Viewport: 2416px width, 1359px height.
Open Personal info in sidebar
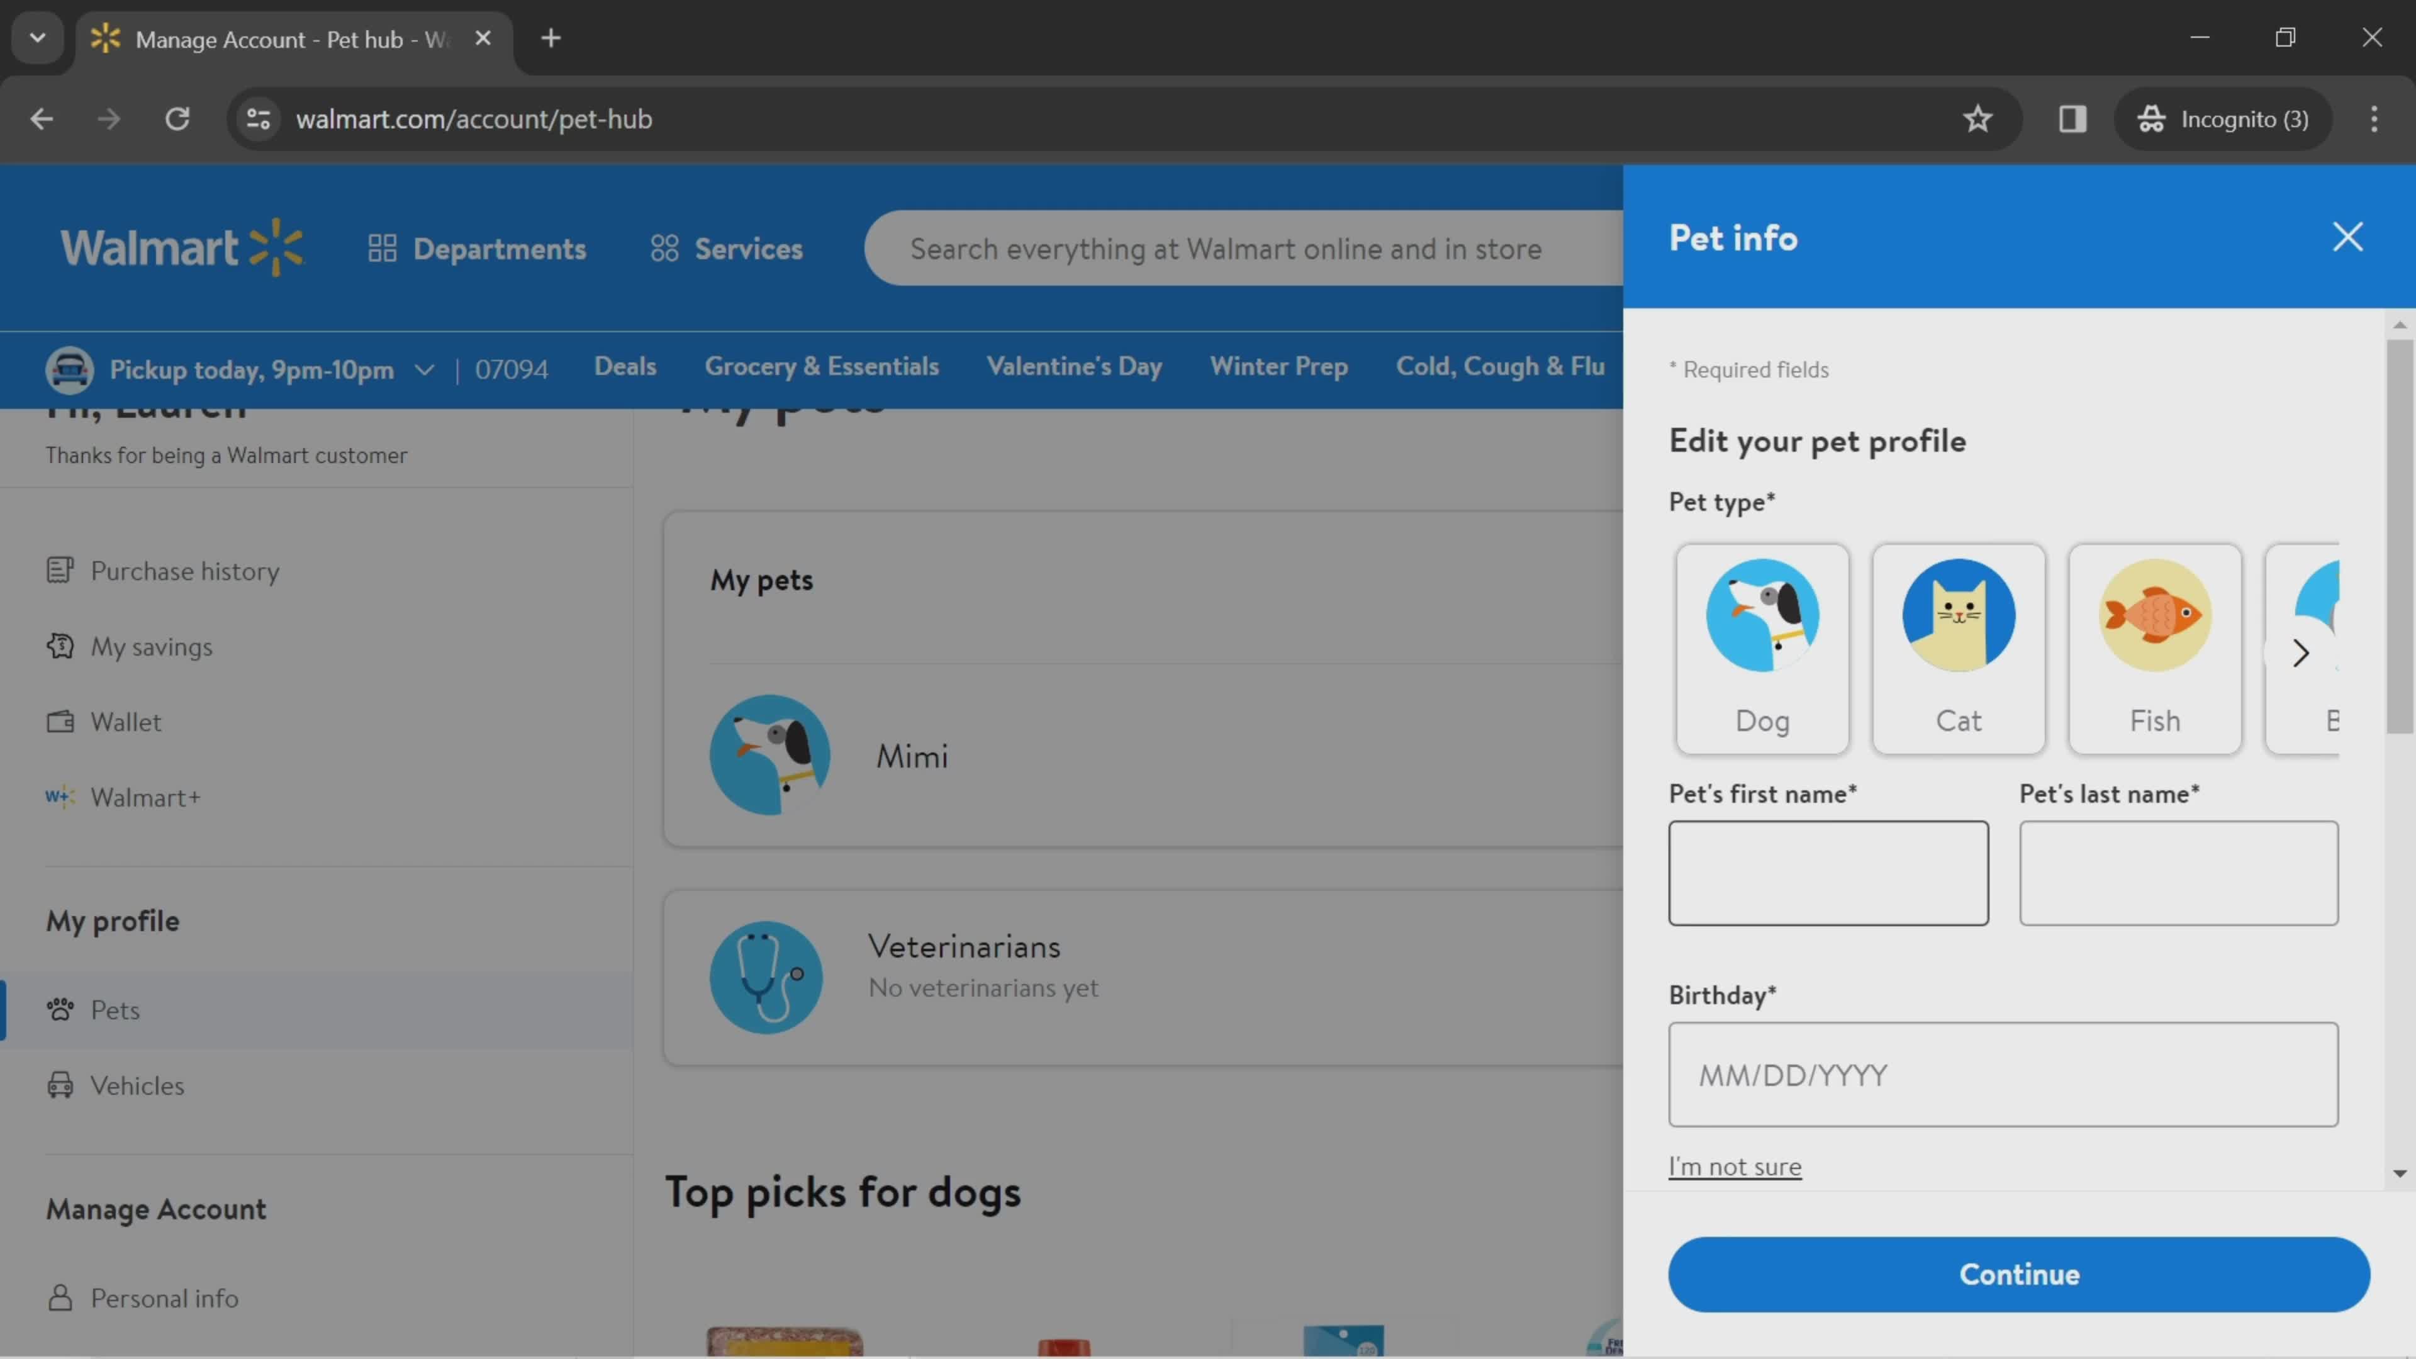point(164,1299)
